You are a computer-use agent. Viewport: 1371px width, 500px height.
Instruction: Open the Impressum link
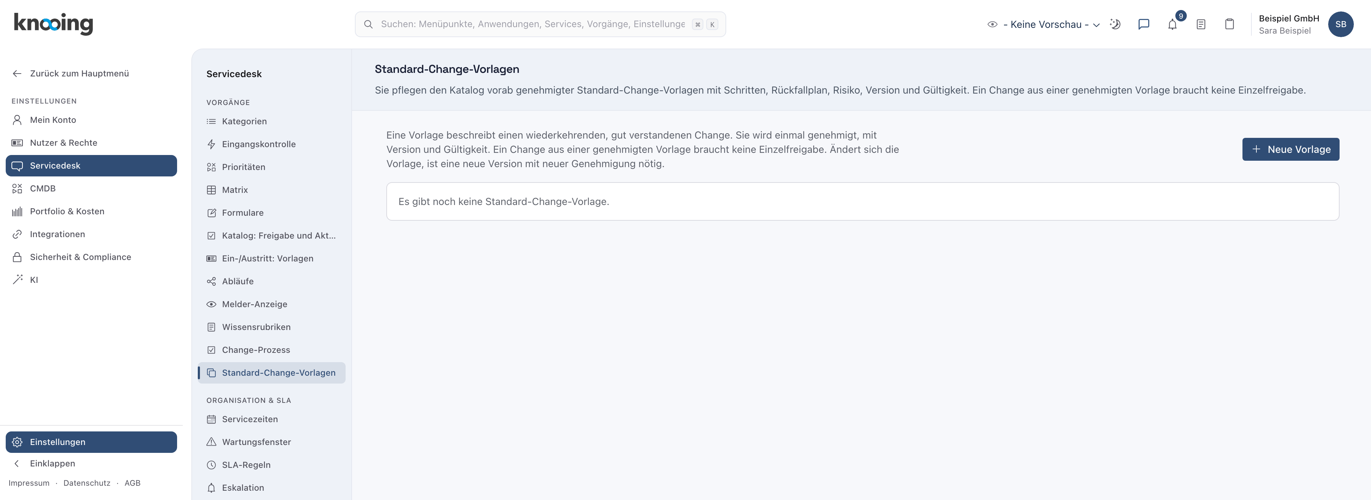(29, 483)
